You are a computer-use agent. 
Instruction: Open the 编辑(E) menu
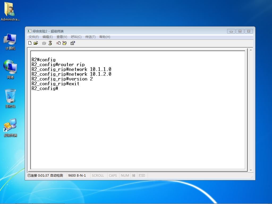(48, 37)
